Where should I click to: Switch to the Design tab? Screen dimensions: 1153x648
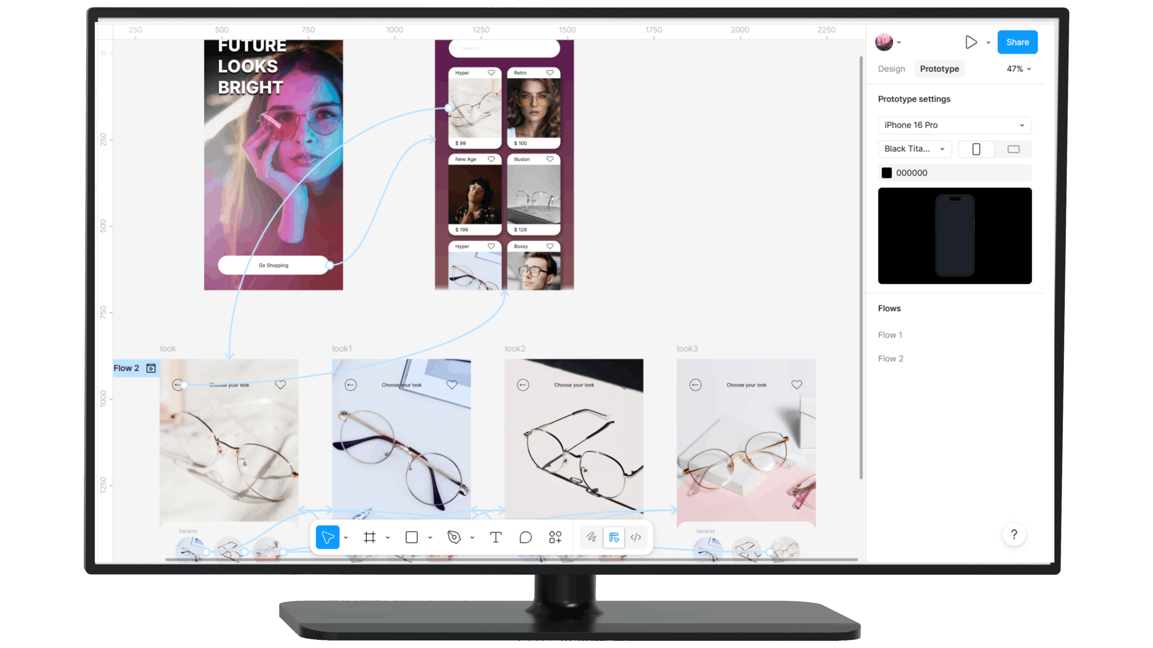(891, 68)
